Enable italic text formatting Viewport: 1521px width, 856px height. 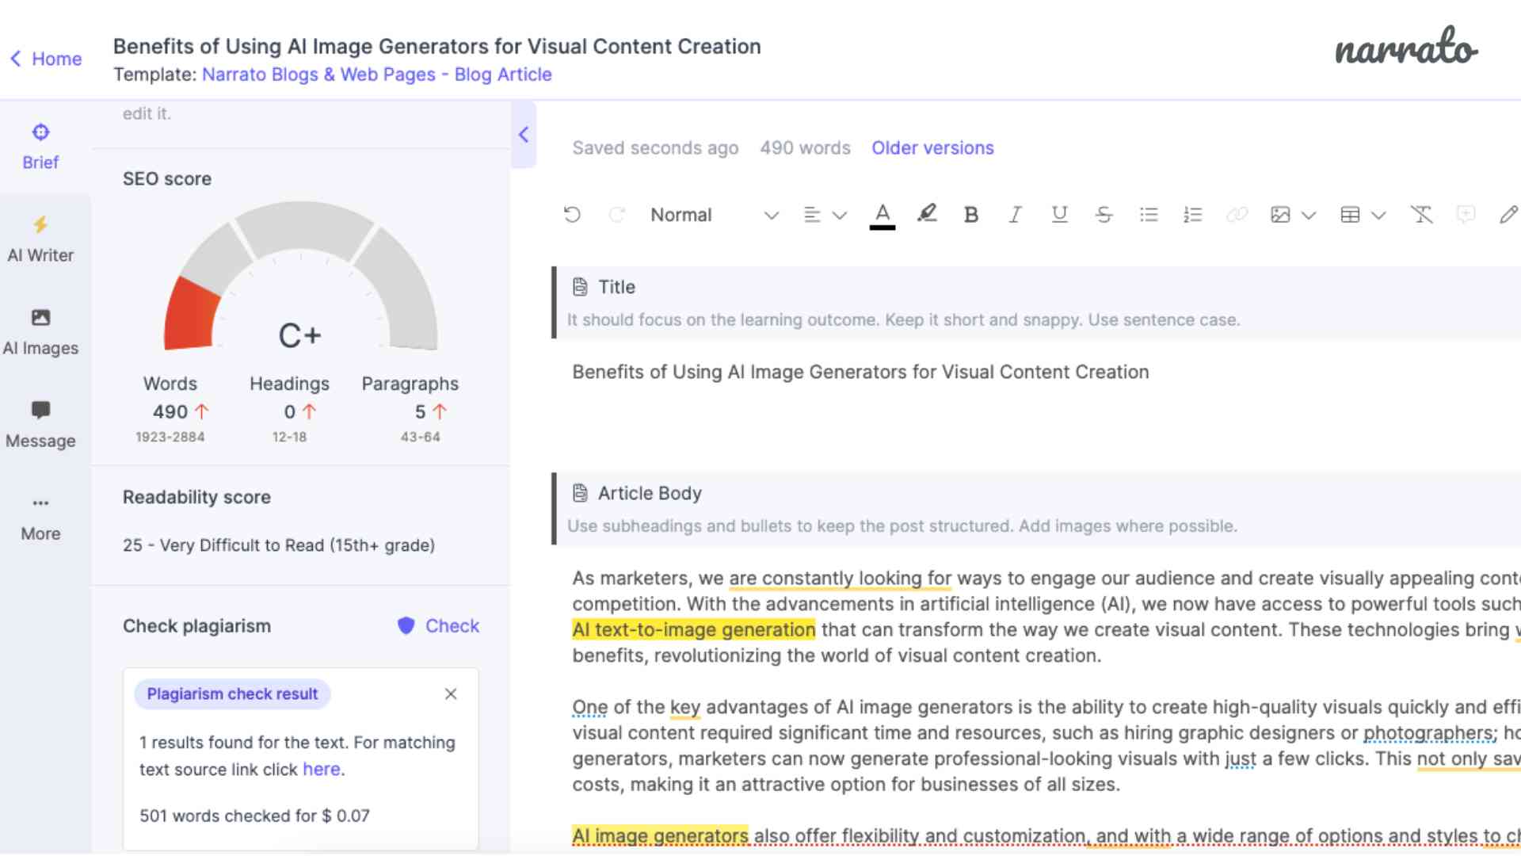[1014, 214]
